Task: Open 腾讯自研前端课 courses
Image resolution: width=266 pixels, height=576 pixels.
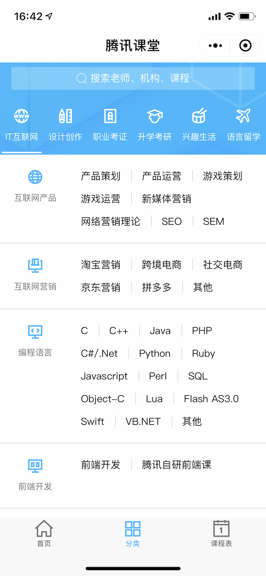Action: 177,465
